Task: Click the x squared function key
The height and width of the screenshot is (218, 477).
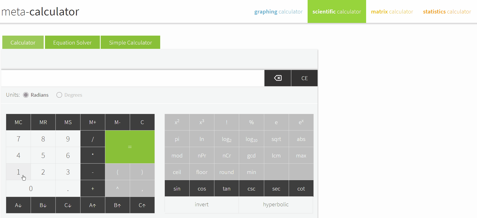Action: 177,122
